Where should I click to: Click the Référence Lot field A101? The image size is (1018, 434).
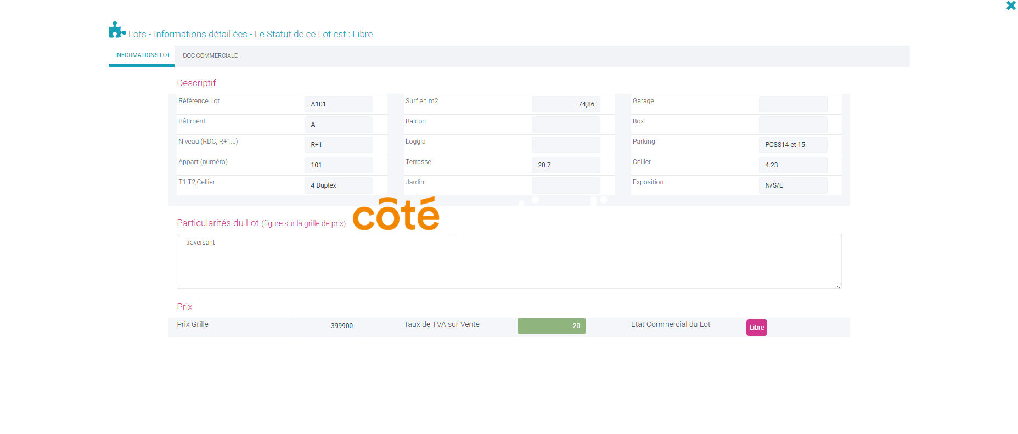[x=339, y=104]
